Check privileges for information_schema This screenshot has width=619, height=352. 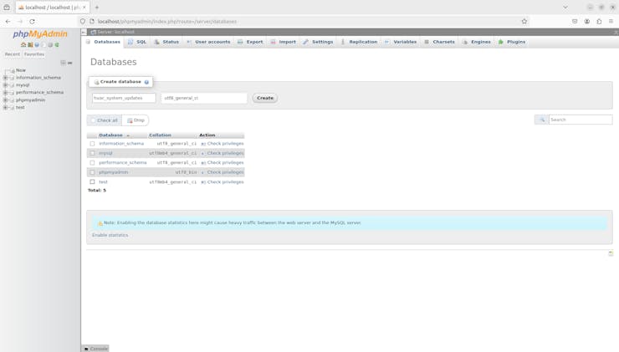tap(223, 144)
